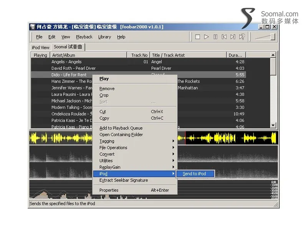
Task: Switch to the iPod View tab
Action: click(x=41, y=48)
